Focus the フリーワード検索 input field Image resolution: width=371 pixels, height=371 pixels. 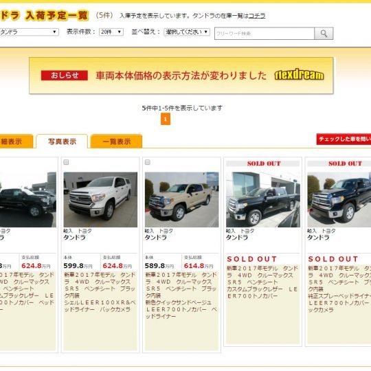pos(265,34)
